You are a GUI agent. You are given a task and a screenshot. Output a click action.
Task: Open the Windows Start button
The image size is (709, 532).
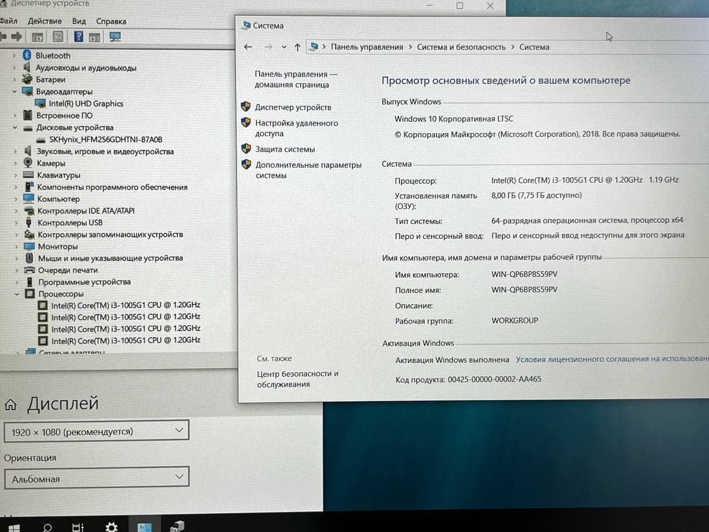coord(13,528)
